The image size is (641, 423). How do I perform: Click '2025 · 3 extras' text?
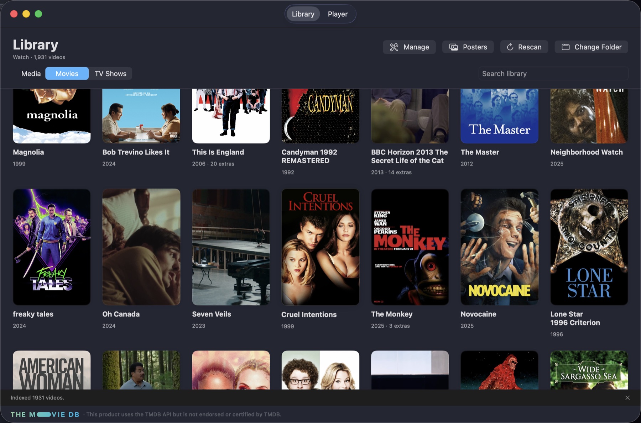[x=390, y=326]
